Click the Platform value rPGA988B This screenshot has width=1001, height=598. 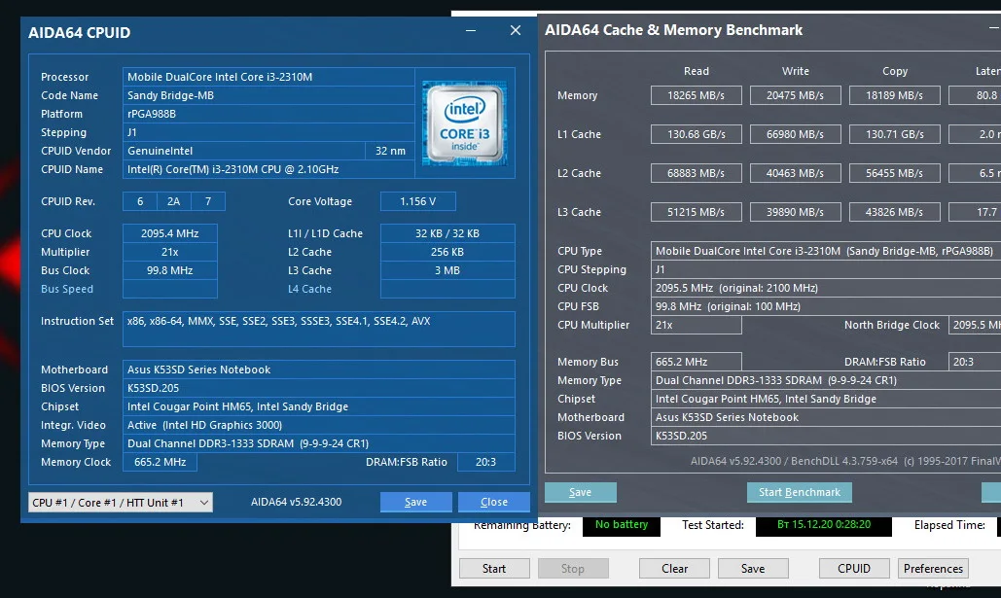268,114
